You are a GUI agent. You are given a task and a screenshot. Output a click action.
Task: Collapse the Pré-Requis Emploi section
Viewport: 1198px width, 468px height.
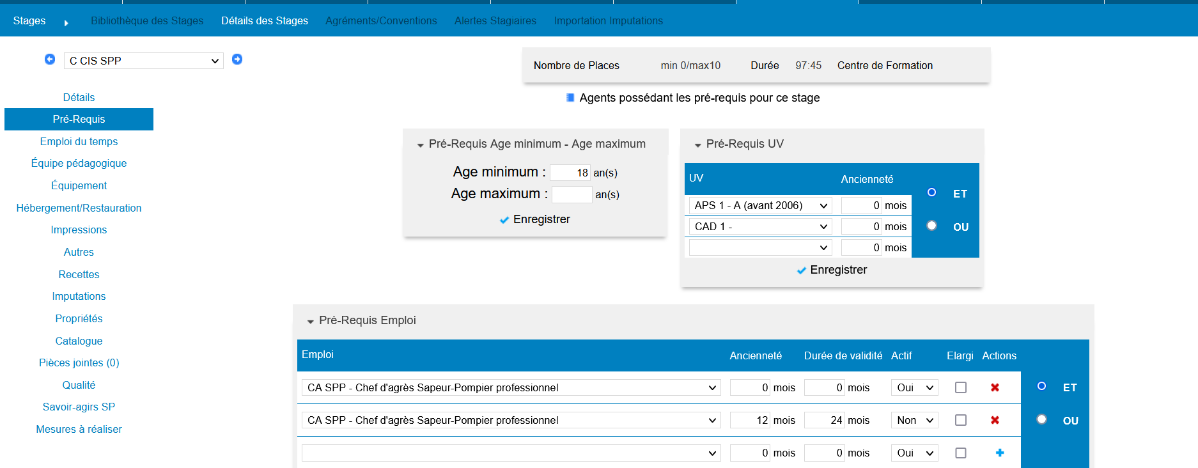point(311,321)
